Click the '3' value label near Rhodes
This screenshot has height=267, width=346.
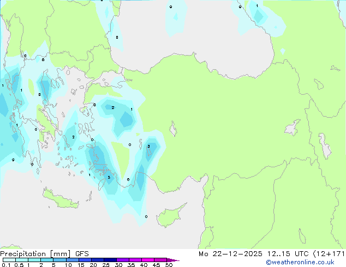pyautogui.click(x=109, y=177)
